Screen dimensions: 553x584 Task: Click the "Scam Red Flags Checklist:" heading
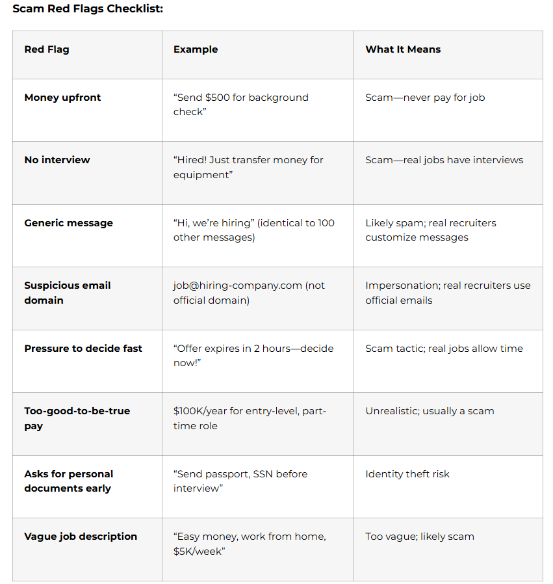[x=88, y=9]
